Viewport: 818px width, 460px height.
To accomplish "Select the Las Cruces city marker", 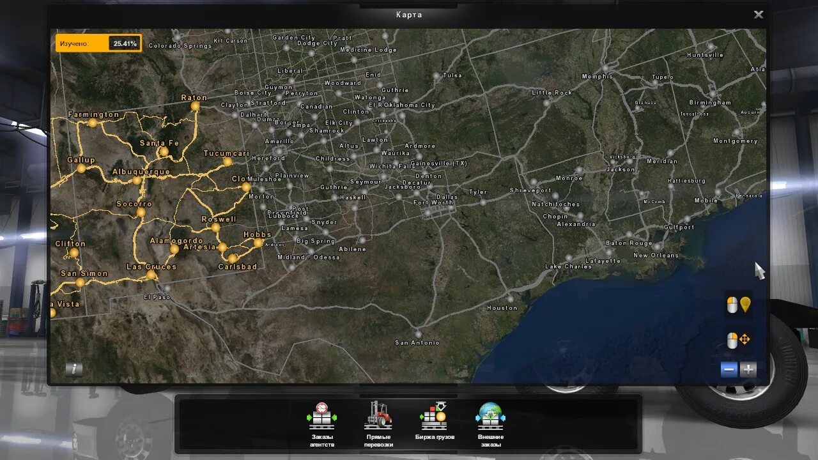I will [x=151, y=275].
